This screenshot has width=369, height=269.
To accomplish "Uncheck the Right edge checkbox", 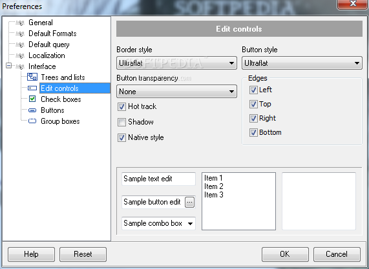I will coord(253,119).
